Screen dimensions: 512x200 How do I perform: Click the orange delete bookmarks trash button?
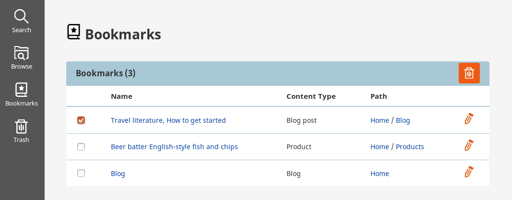tap(469, 73)
